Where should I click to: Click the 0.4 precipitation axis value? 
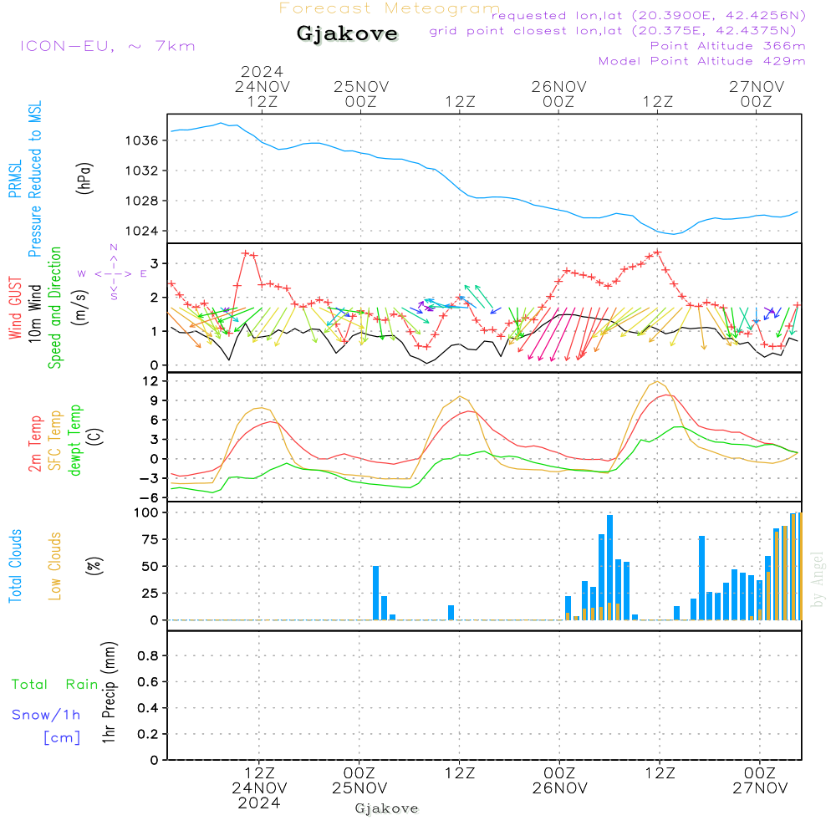[148, 708]
